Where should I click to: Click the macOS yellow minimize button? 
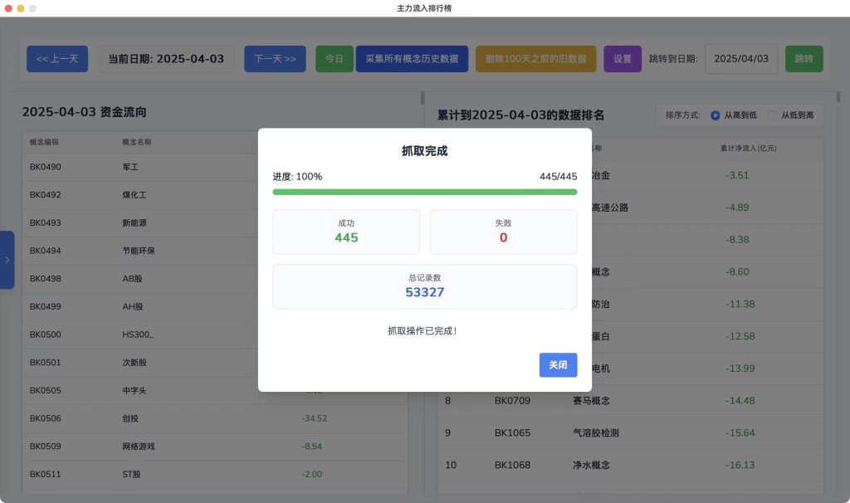pos(21,7)
